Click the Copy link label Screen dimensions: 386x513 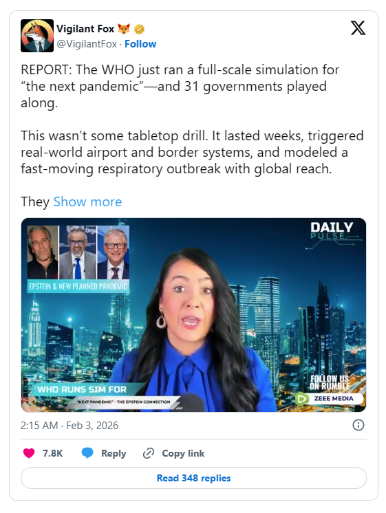click(183, 453)
